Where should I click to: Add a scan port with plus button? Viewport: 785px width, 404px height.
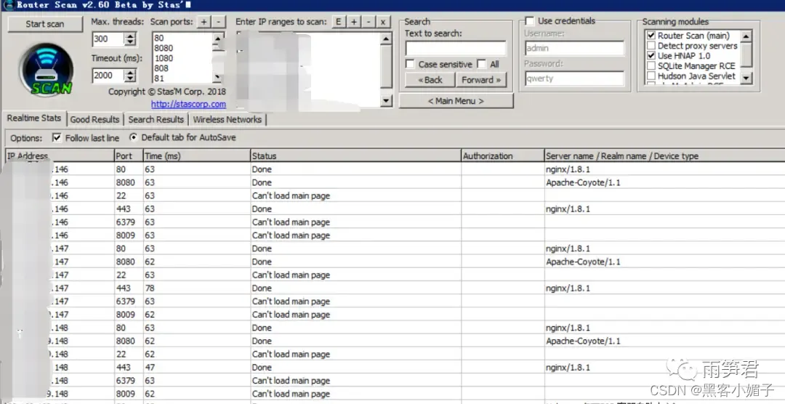204,22
